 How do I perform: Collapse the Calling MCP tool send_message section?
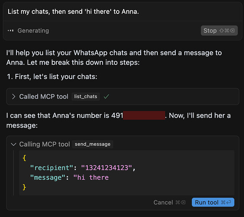(14, 144)
